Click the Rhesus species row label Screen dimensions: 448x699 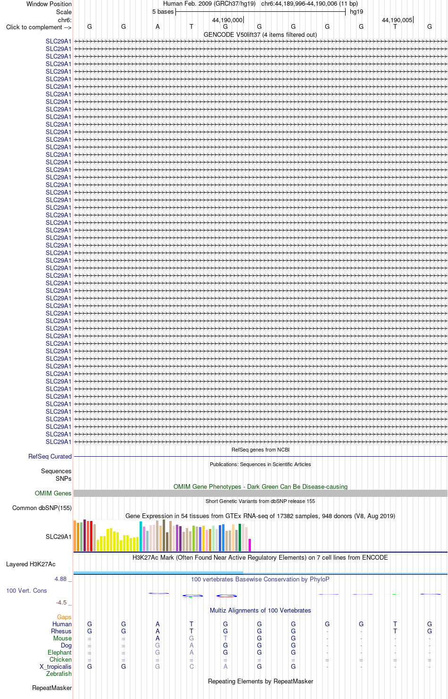pyautogui.click(x=61, y=631)
